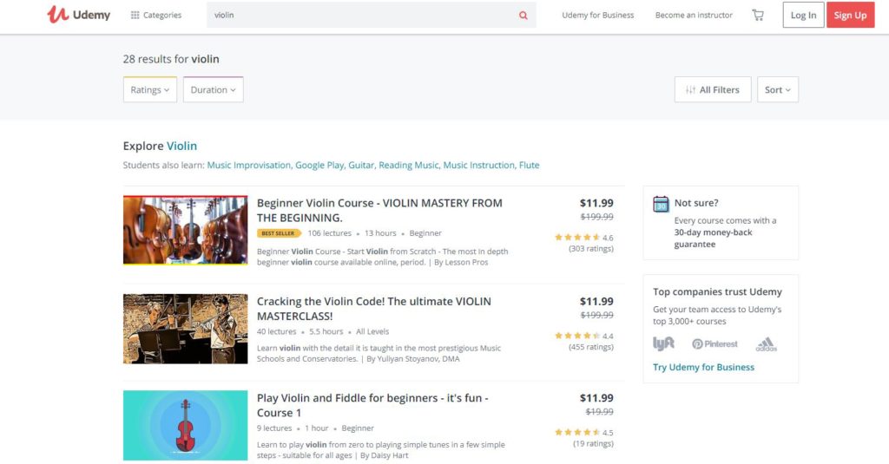Open Udemy for Business link in header
Screen dimensions: 889x464
click(x=597, y=16)
